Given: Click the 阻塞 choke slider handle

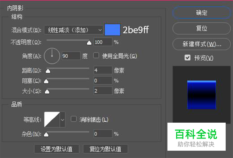Looking at the screenshot, I should point(46,81).
